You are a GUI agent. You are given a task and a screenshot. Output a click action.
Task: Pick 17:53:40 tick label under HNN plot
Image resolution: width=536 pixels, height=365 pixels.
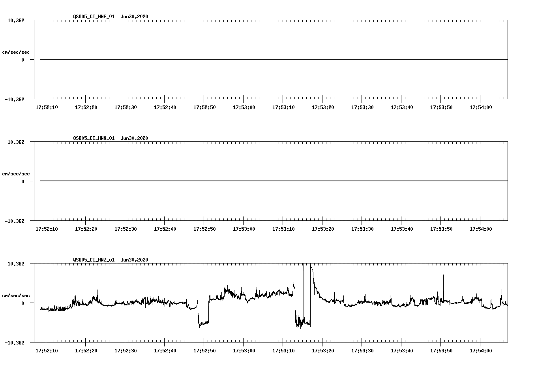click(x=402, y=229)
